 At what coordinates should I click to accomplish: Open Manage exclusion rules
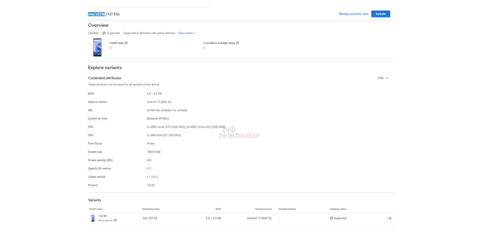coord(353,14)
